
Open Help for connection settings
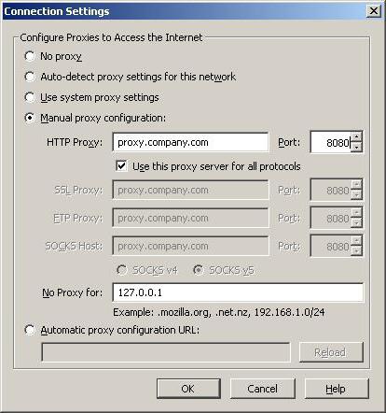pyautogui.click(x=337, y=389)
